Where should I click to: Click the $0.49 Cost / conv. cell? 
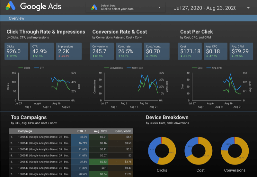click(x=121, y=168)
